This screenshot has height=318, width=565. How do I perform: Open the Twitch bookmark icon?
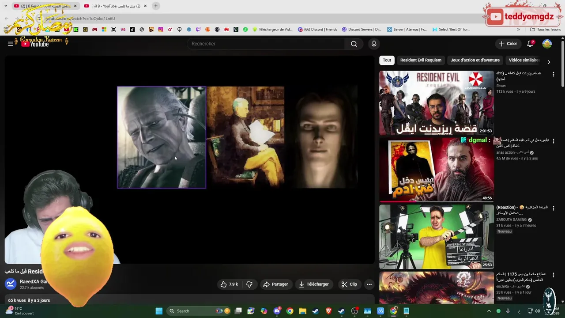[x=198, y=30]
